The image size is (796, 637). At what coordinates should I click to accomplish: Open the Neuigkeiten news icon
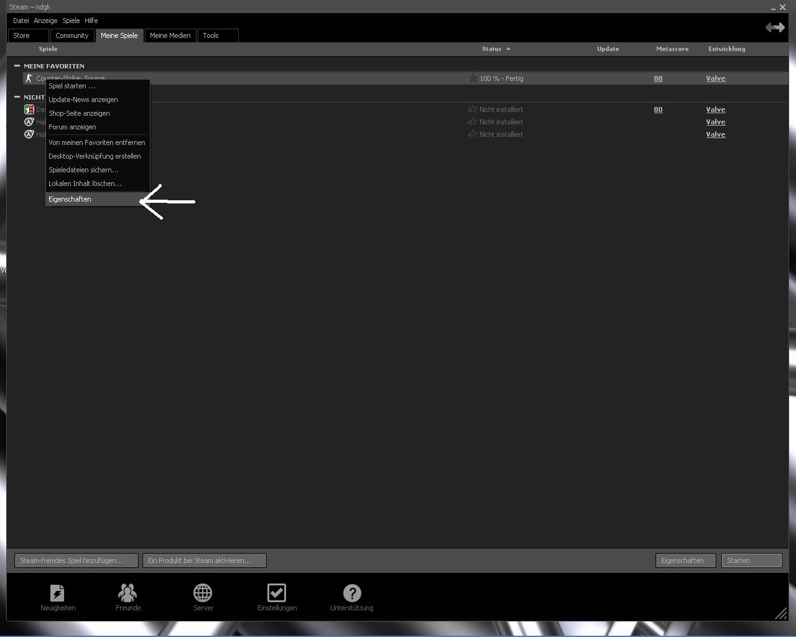pyautogui.click(x=57, y=593)
